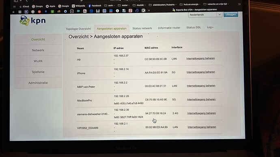Select Overzicht in the sidebar
Viewport: 280px width, 157px height.
(x=38, y=39)
